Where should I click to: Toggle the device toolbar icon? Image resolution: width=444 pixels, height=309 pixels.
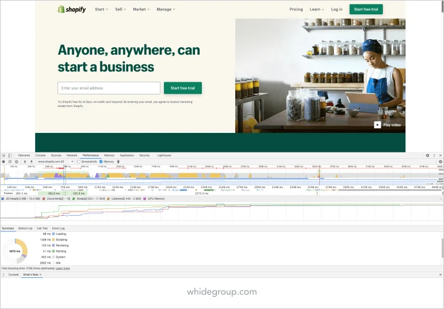[10, 155]
